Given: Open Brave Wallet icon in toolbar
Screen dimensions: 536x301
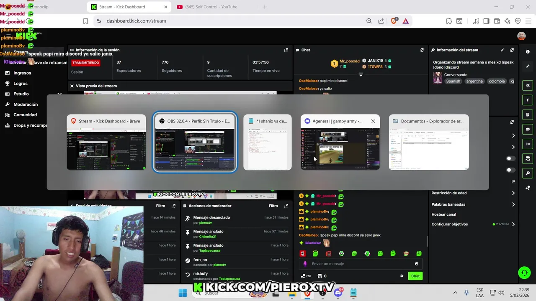Looking at the screenshot, I should [x=497, y=21].
